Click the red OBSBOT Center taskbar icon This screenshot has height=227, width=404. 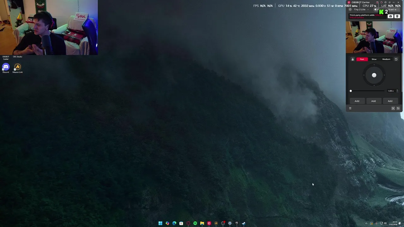click(x=209, y=223)
